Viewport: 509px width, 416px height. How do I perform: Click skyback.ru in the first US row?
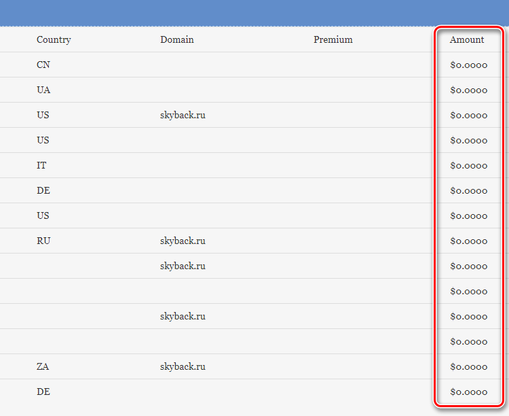pos(183,115)
